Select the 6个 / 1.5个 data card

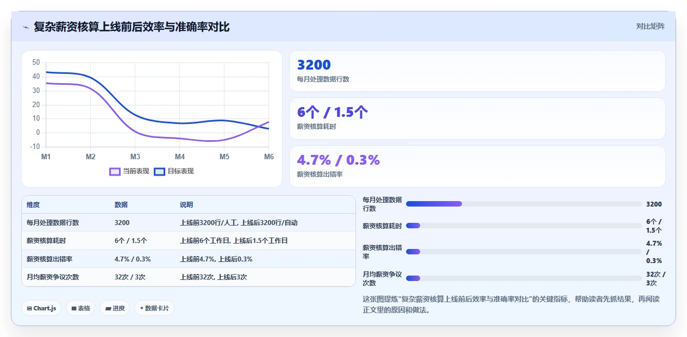[x=477, y=118]
